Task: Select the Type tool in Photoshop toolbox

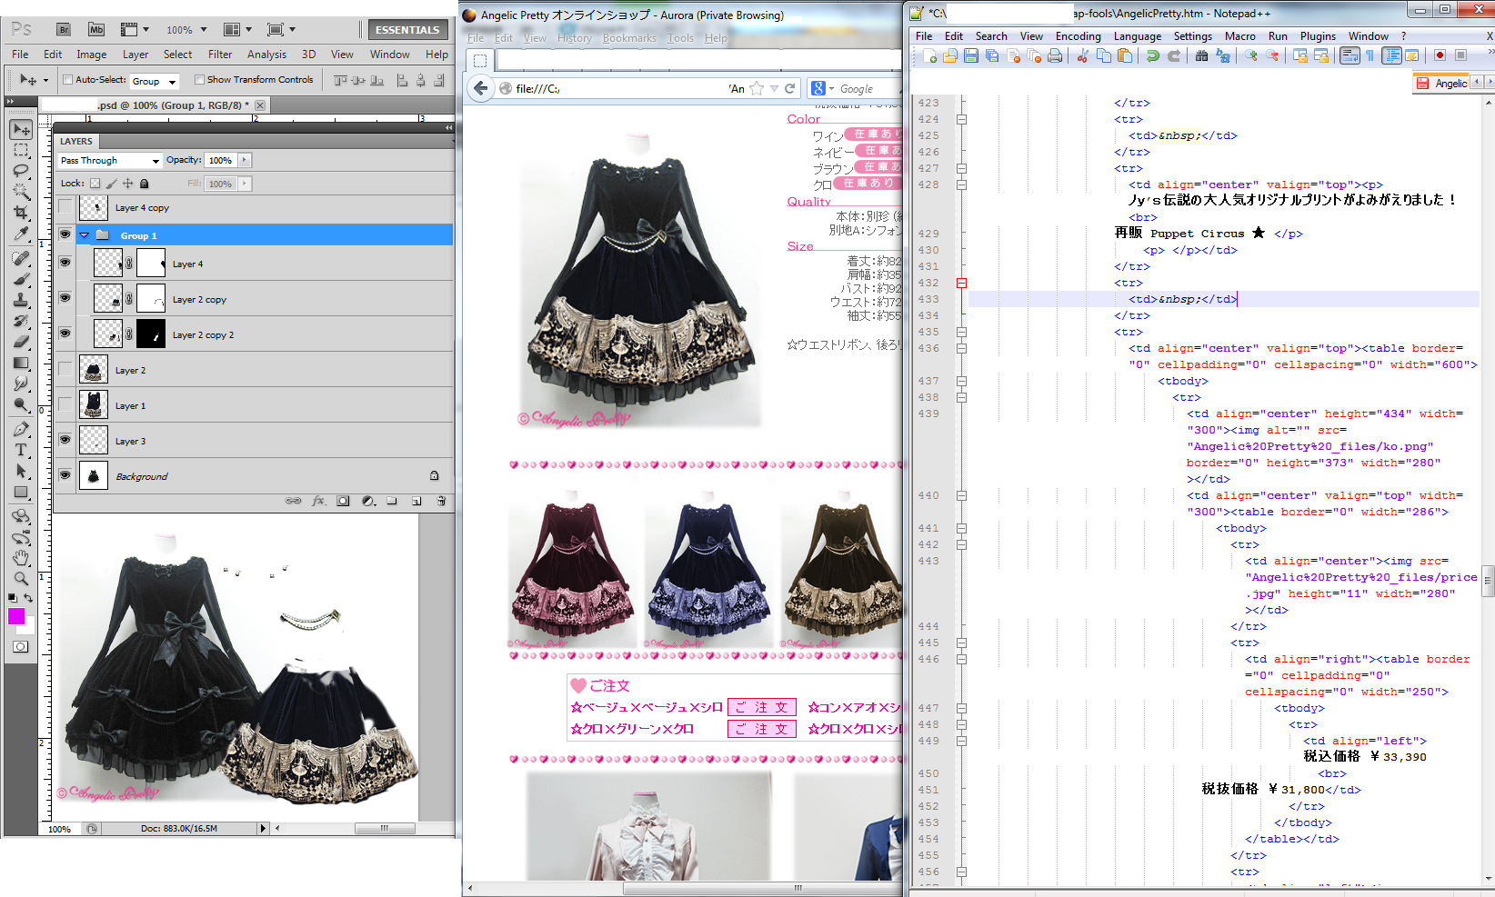Action: [21, 450]
